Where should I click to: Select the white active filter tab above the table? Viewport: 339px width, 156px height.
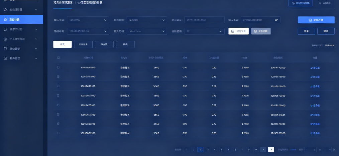click(x=63, y=44)
